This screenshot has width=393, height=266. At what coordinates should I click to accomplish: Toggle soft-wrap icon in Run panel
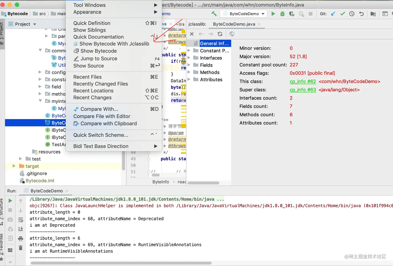[x=21, y=220]
